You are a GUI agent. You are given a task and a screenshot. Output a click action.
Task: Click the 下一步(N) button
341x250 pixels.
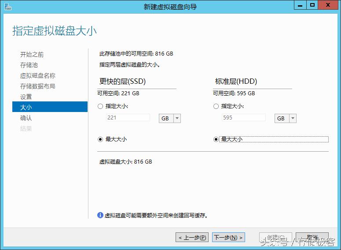[x=228, y=237]
